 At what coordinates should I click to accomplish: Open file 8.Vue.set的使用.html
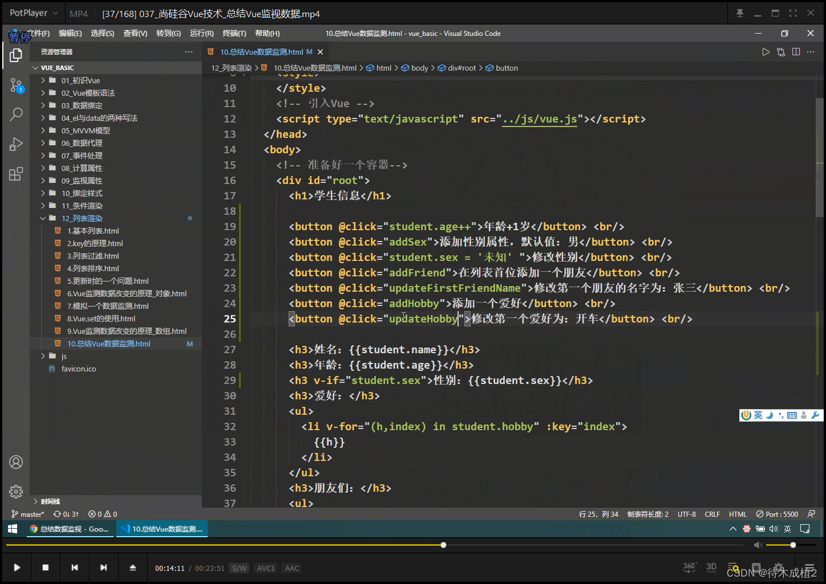point(101,318)
